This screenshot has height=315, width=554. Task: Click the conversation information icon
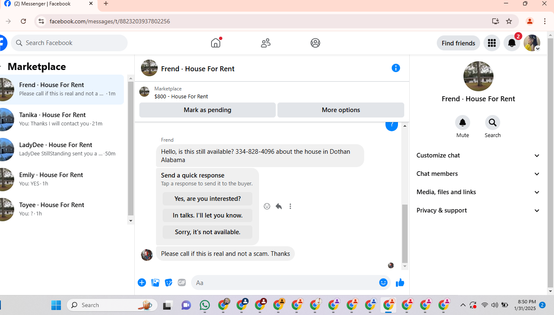click(x=396, y=68)
